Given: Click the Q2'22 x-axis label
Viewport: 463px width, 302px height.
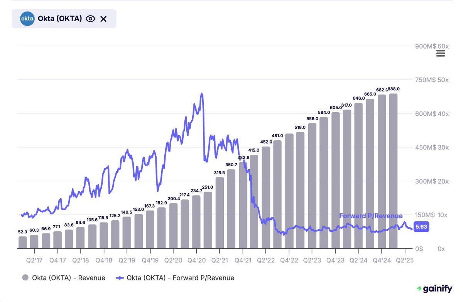Looking at the screenshot, I should tap(266, 261).
